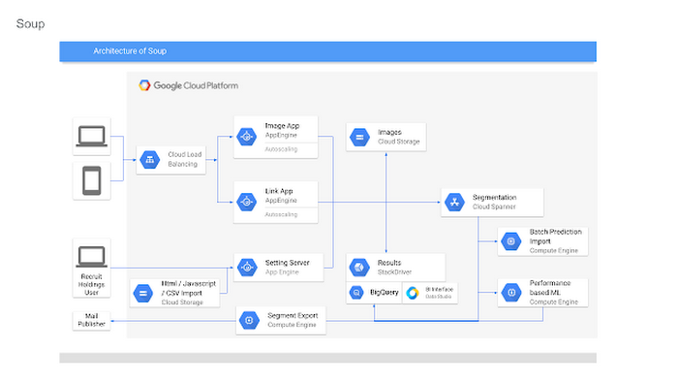Select the top laptop client icon
Image resolution: width=678 pixels, height=382 pixels.
tap(92, 137)
